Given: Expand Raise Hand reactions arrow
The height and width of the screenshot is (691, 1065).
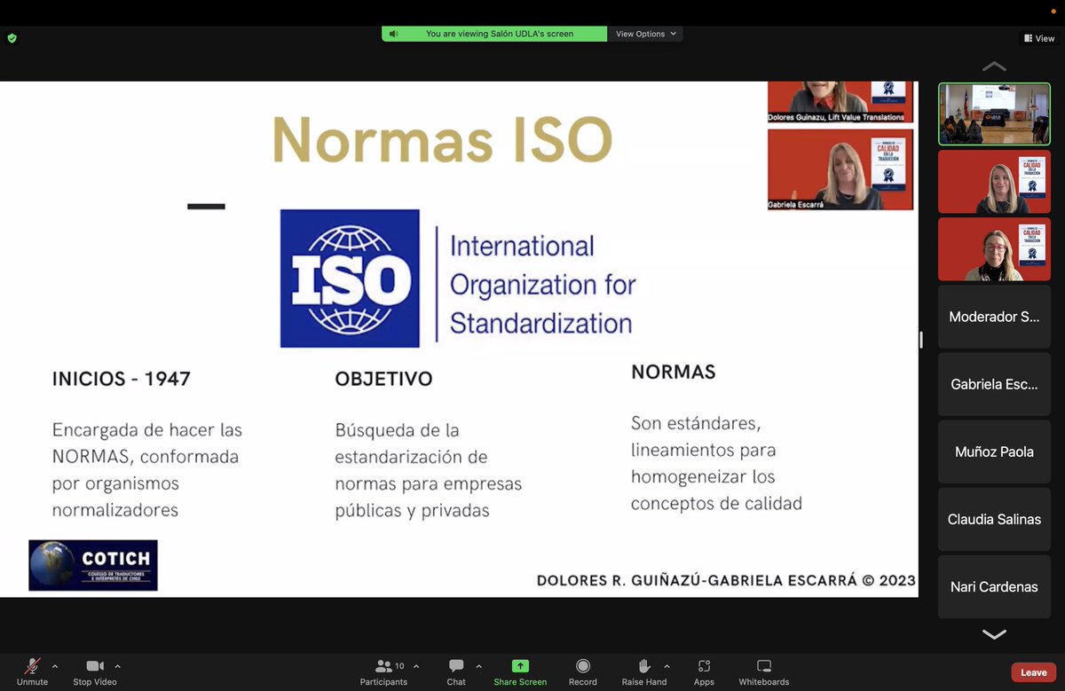Looking at the screenshot, I should point(667,666).
